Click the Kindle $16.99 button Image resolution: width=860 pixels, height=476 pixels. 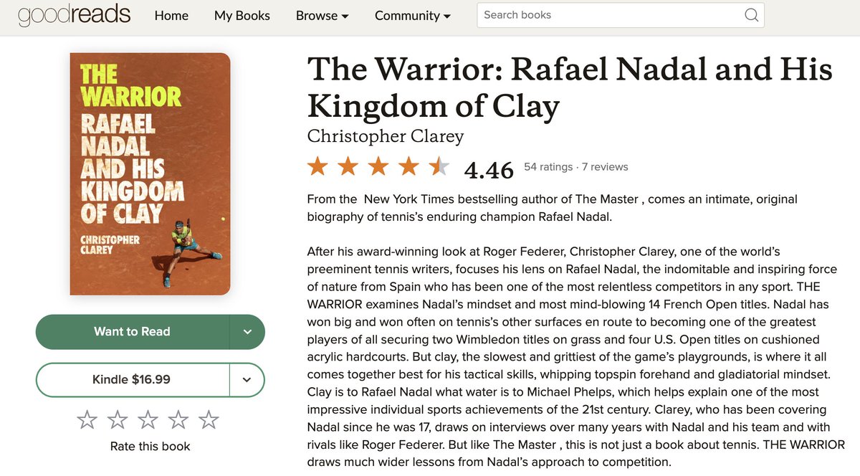(x=133, y=380)
